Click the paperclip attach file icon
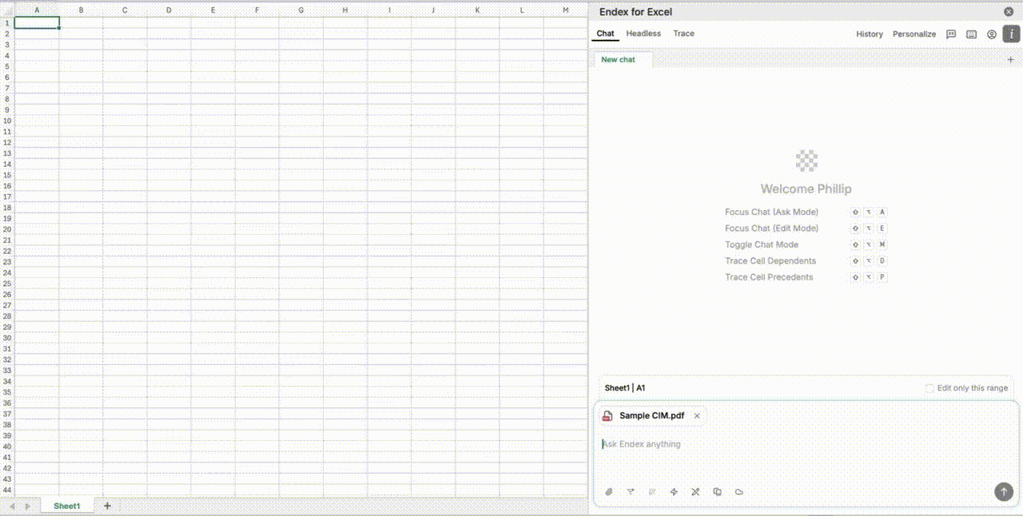Viewport: 1023px width, 516px height. (609, 492)
